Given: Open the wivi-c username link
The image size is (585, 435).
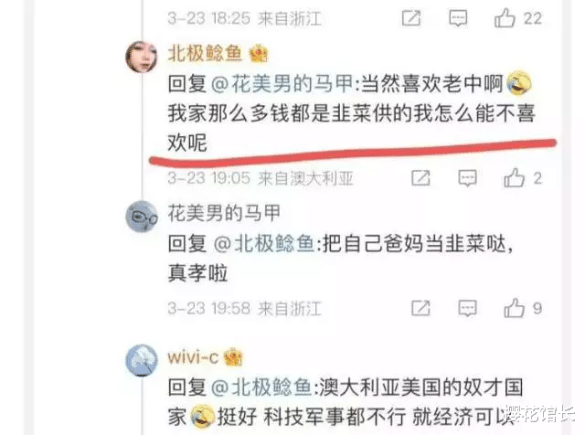Looking at the screenshot, I should pyautogui.click(x=193, y=357).
